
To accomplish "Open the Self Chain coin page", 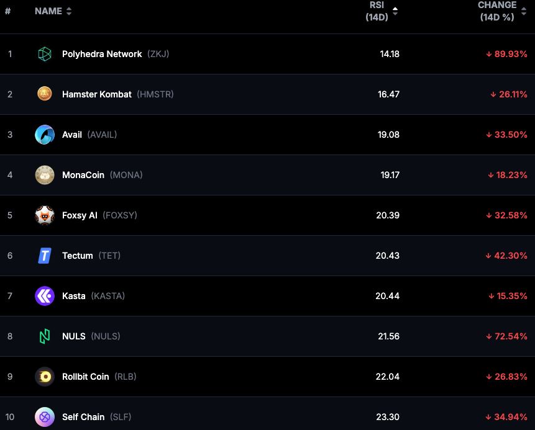I will 83,417.
